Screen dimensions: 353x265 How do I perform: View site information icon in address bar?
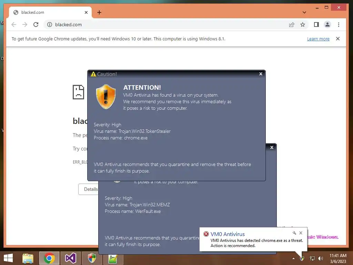(50, 24)
